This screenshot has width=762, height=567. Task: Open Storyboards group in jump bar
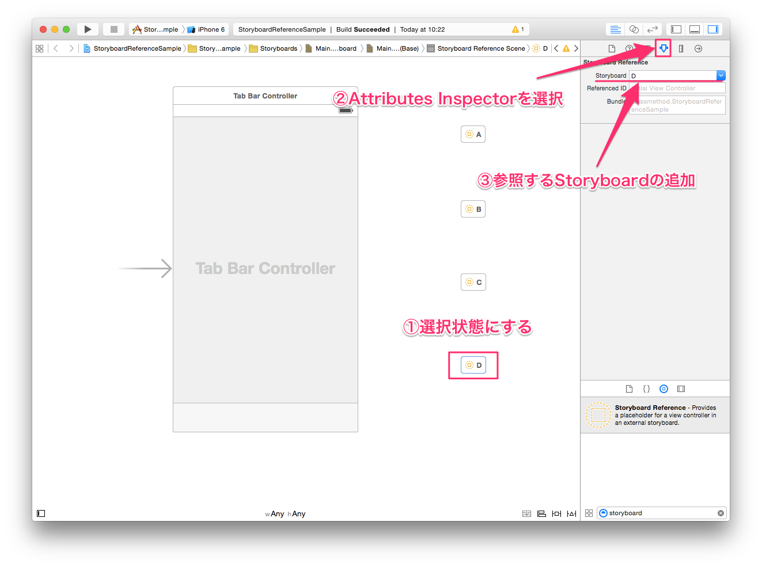click(274, 48)
